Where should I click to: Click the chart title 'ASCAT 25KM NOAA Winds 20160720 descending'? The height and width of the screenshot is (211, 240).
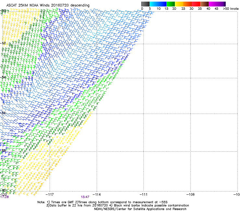tap(48, 5)
